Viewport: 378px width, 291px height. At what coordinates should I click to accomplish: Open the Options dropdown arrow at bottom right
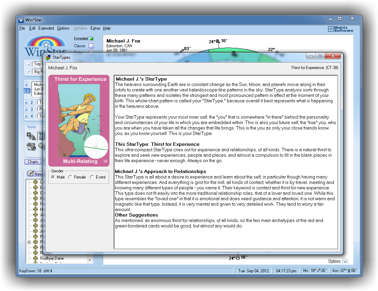click(x=345, y=261)
